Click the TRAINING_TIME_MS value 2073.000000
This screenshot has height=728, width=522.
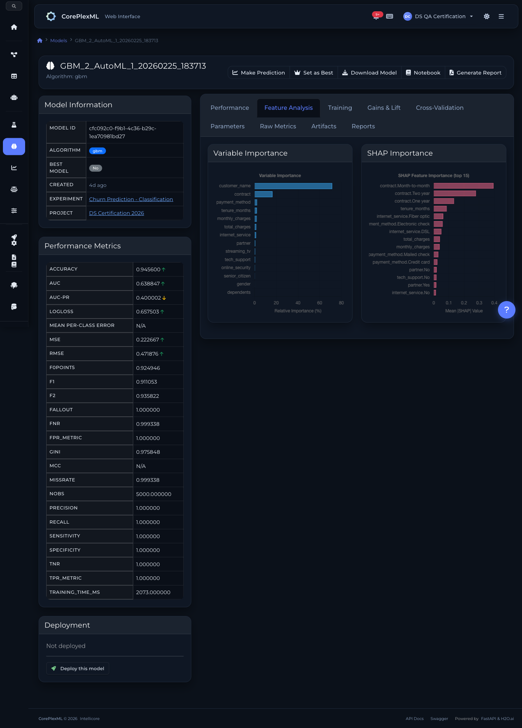click(153, 592)
